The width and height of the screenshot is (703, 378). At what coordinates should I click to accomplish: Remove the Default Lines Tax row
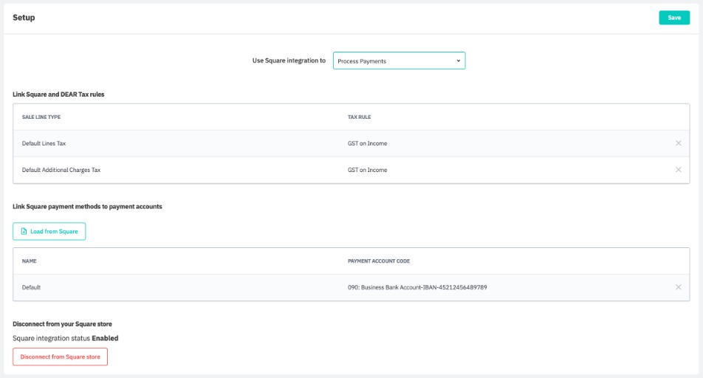(678, 143)
